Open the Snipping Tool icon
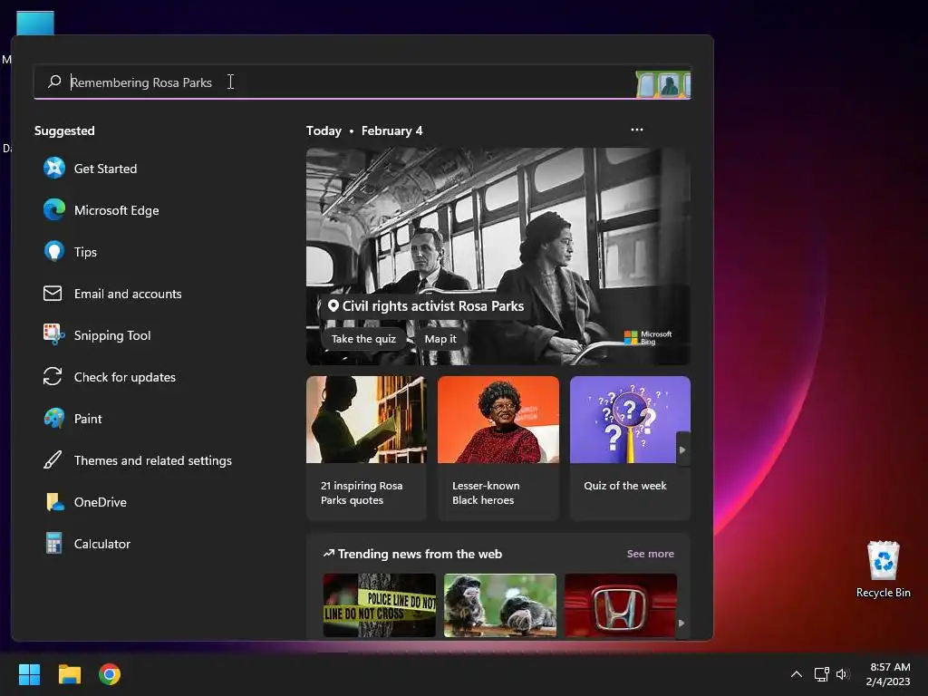Viewport: 928px width, 696px height. coord(53,335)
